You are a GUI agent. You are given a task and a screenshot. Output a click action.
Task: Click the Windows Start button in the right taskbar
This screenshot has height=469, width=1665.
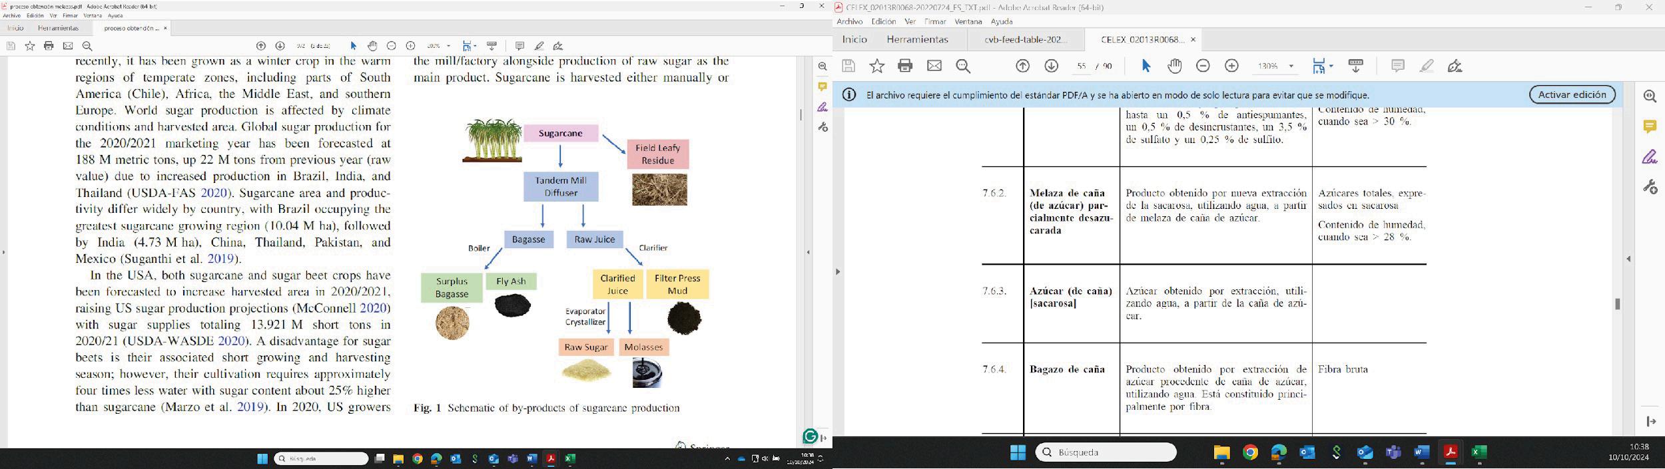click(1018, 452)
